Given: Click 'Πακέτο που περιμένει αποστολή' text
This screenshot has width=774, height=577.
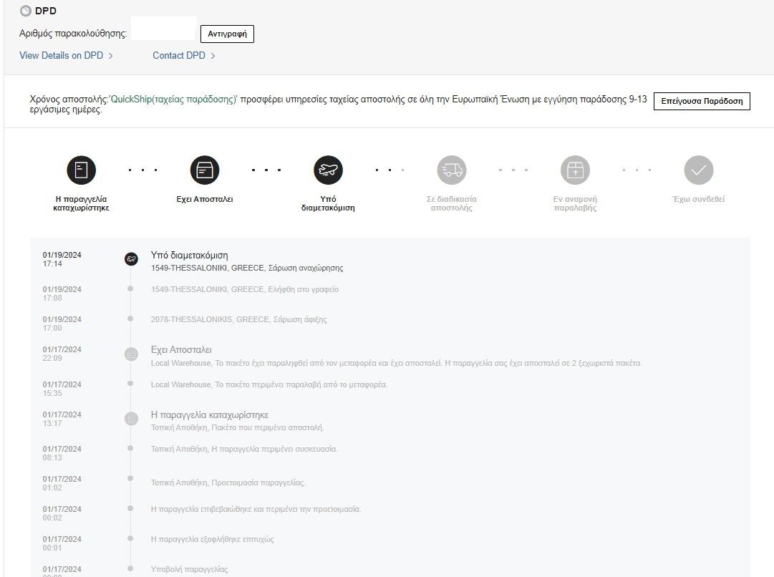Looking at the screenshot, I should [268, 427].
